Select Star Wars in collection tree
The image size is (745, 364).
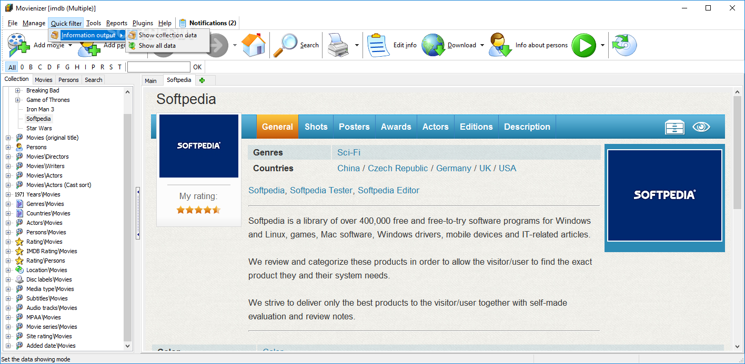point(39,128)
